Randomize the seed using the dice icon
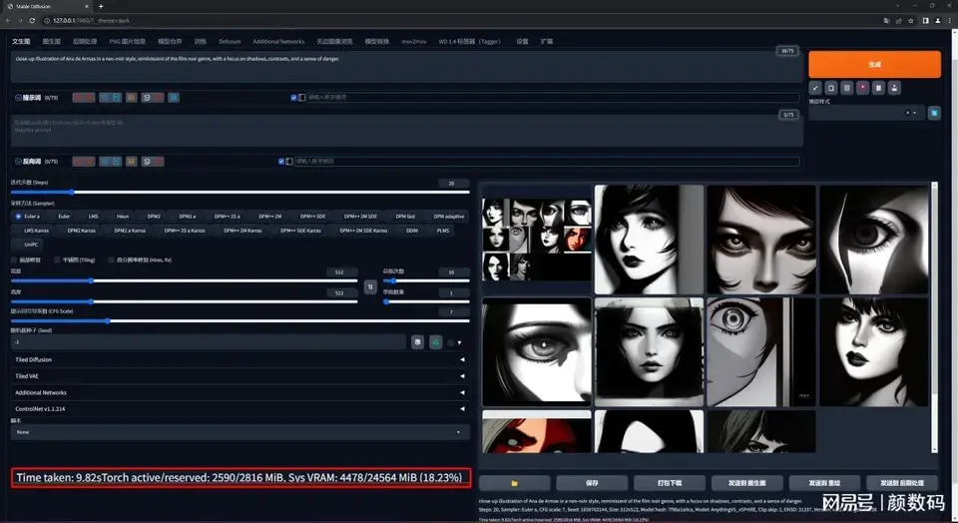958x523 pixels. tap(418, 342)
